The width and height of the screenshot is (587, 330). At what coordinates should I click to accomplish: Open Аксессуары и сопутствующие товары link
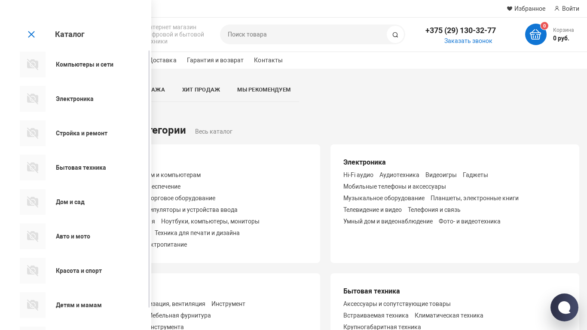pyautogui.click(x=397, y=304)
